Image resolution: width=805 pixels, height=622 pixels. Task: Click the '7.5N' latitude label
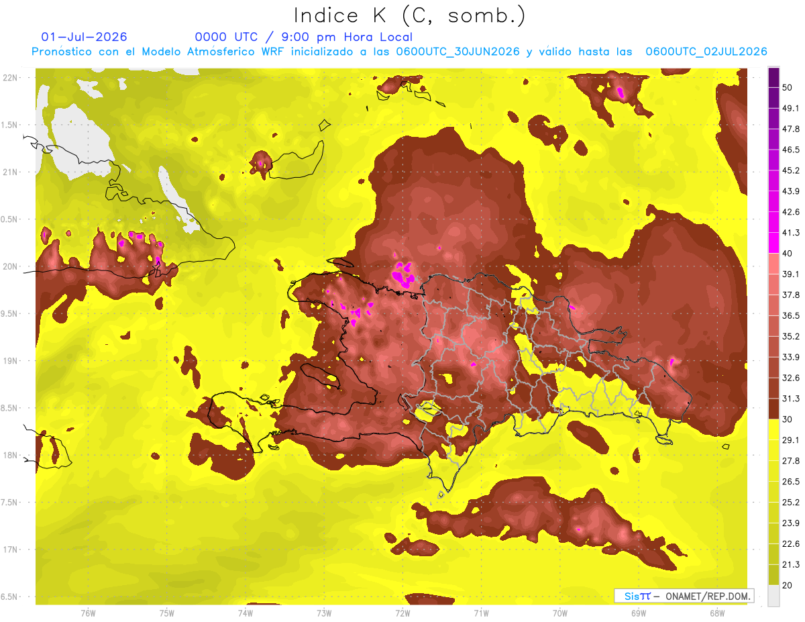point(9,503)
